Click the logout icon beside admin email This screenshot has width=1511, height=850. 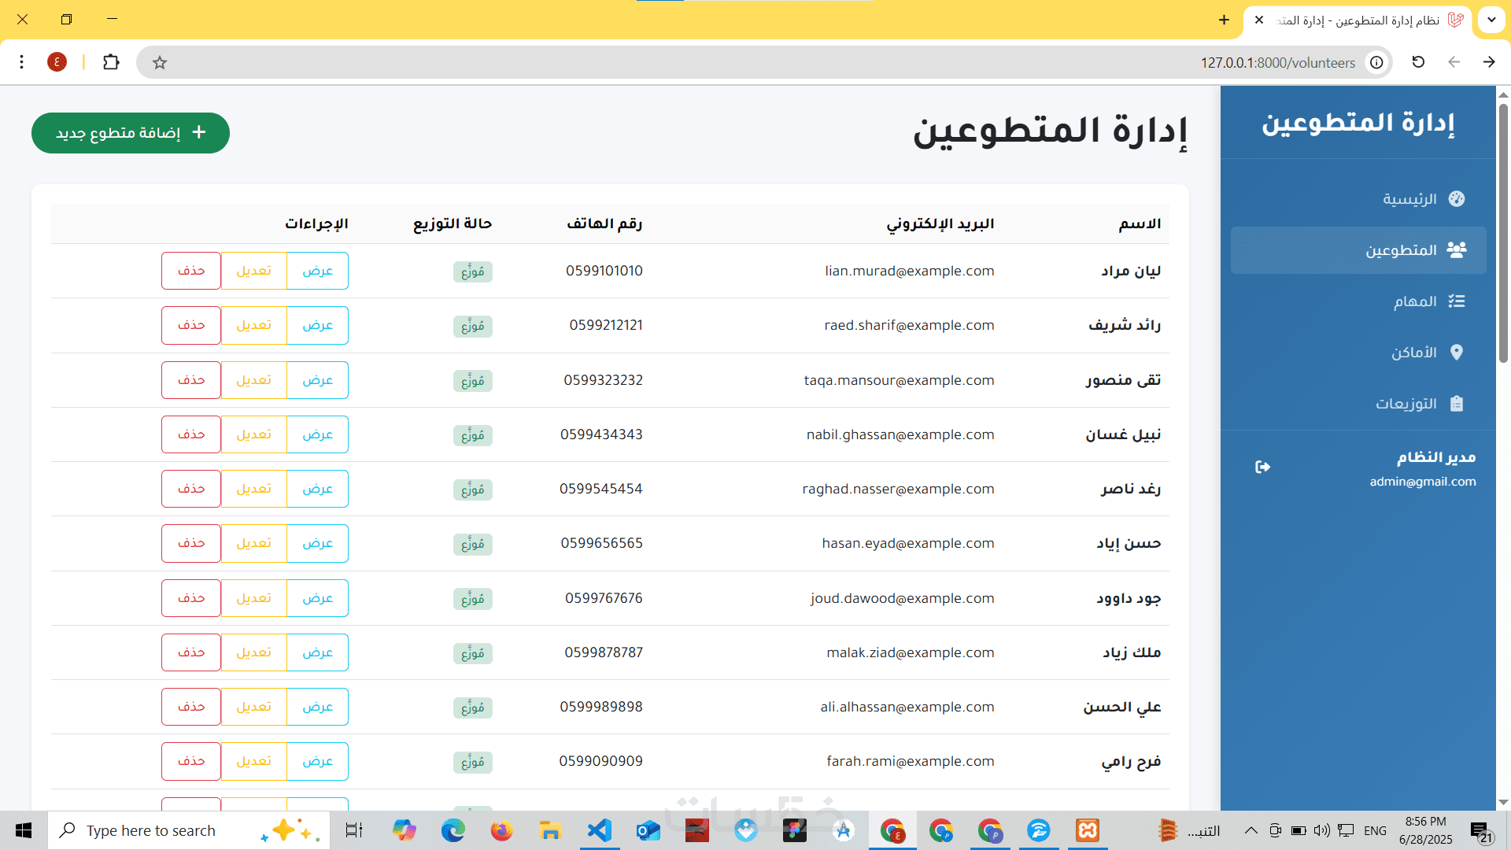pos(1262,468)
